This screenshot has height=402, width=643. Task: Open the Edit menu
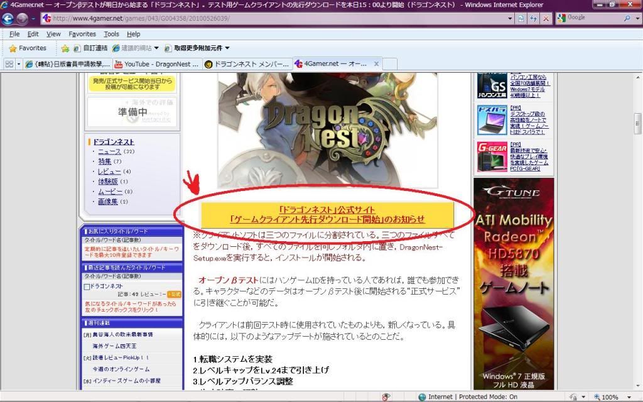click(x=33, y=34)
